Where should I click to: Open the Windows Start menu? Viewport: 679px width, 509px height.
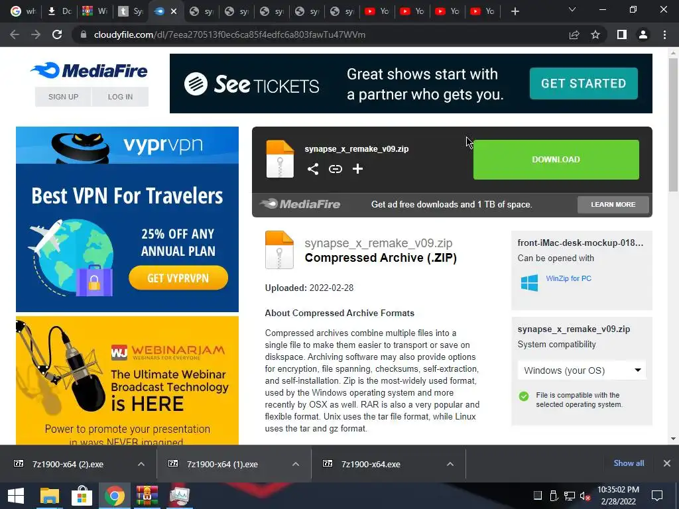(16, 496)
